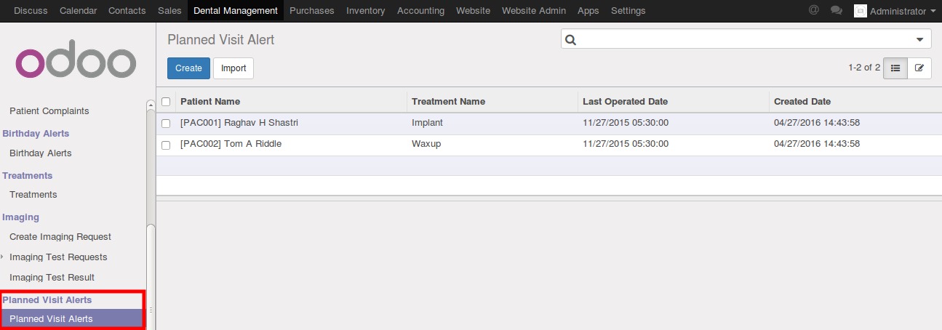The image size is (942, 330).
Task: Click the search magnifier icon
Action: 571,40
